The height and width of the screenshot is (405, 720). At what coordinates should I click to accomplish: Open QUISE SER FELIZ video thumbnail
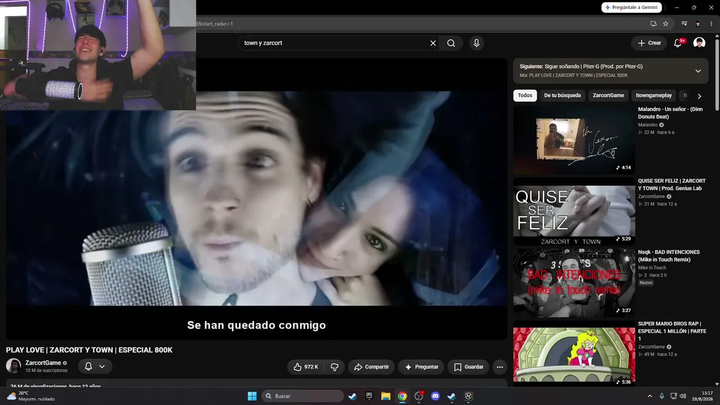574,211
